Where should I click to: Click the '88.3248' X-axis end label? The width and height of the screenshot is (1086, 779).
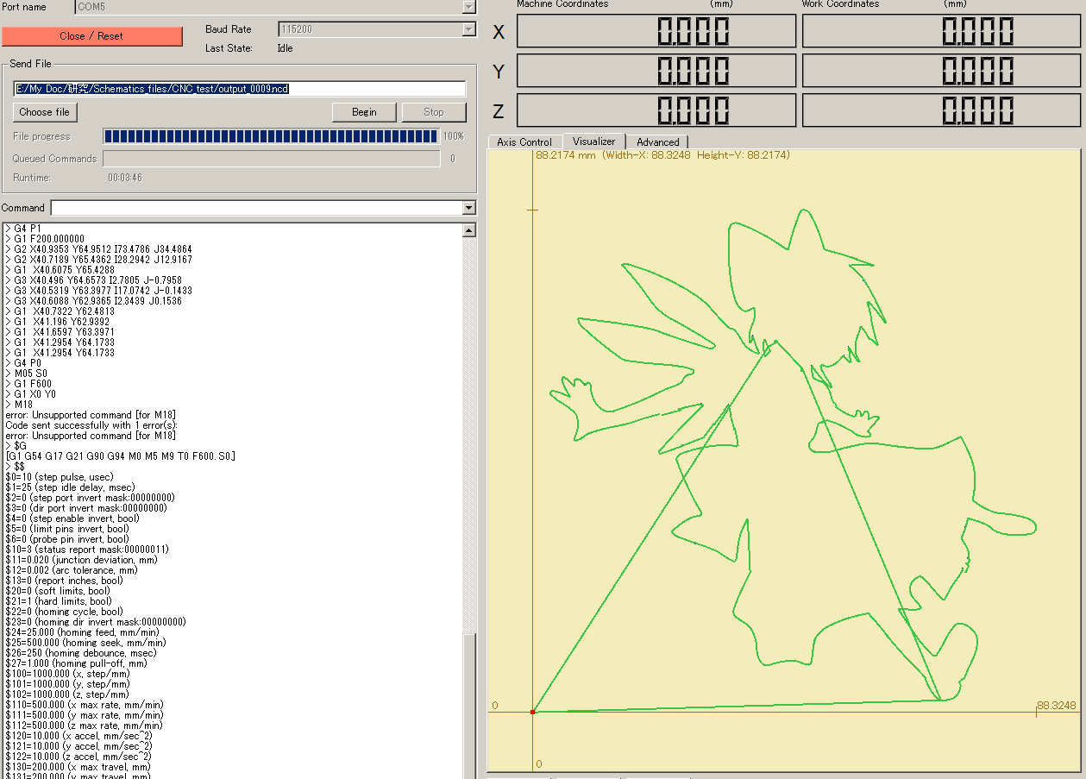[x=1057, y=706]
